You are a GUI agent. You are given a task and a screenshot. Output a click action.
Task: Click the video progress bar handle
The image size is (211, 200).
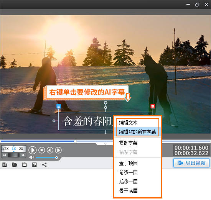click(75, 141)
